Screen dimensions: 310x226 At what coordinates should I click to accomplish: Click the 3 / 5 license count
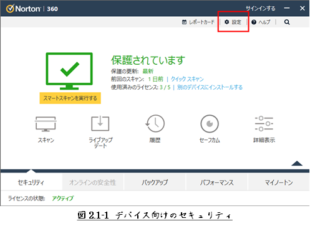pos(165,87)
